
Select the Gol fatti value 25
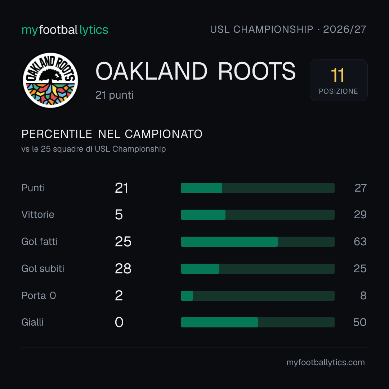coord(123,242)
